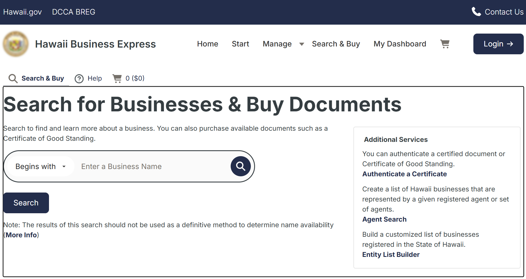Expand the Manage menu arrow
The width and height of the screenshot is (526, 279).
tap(302, 44)
